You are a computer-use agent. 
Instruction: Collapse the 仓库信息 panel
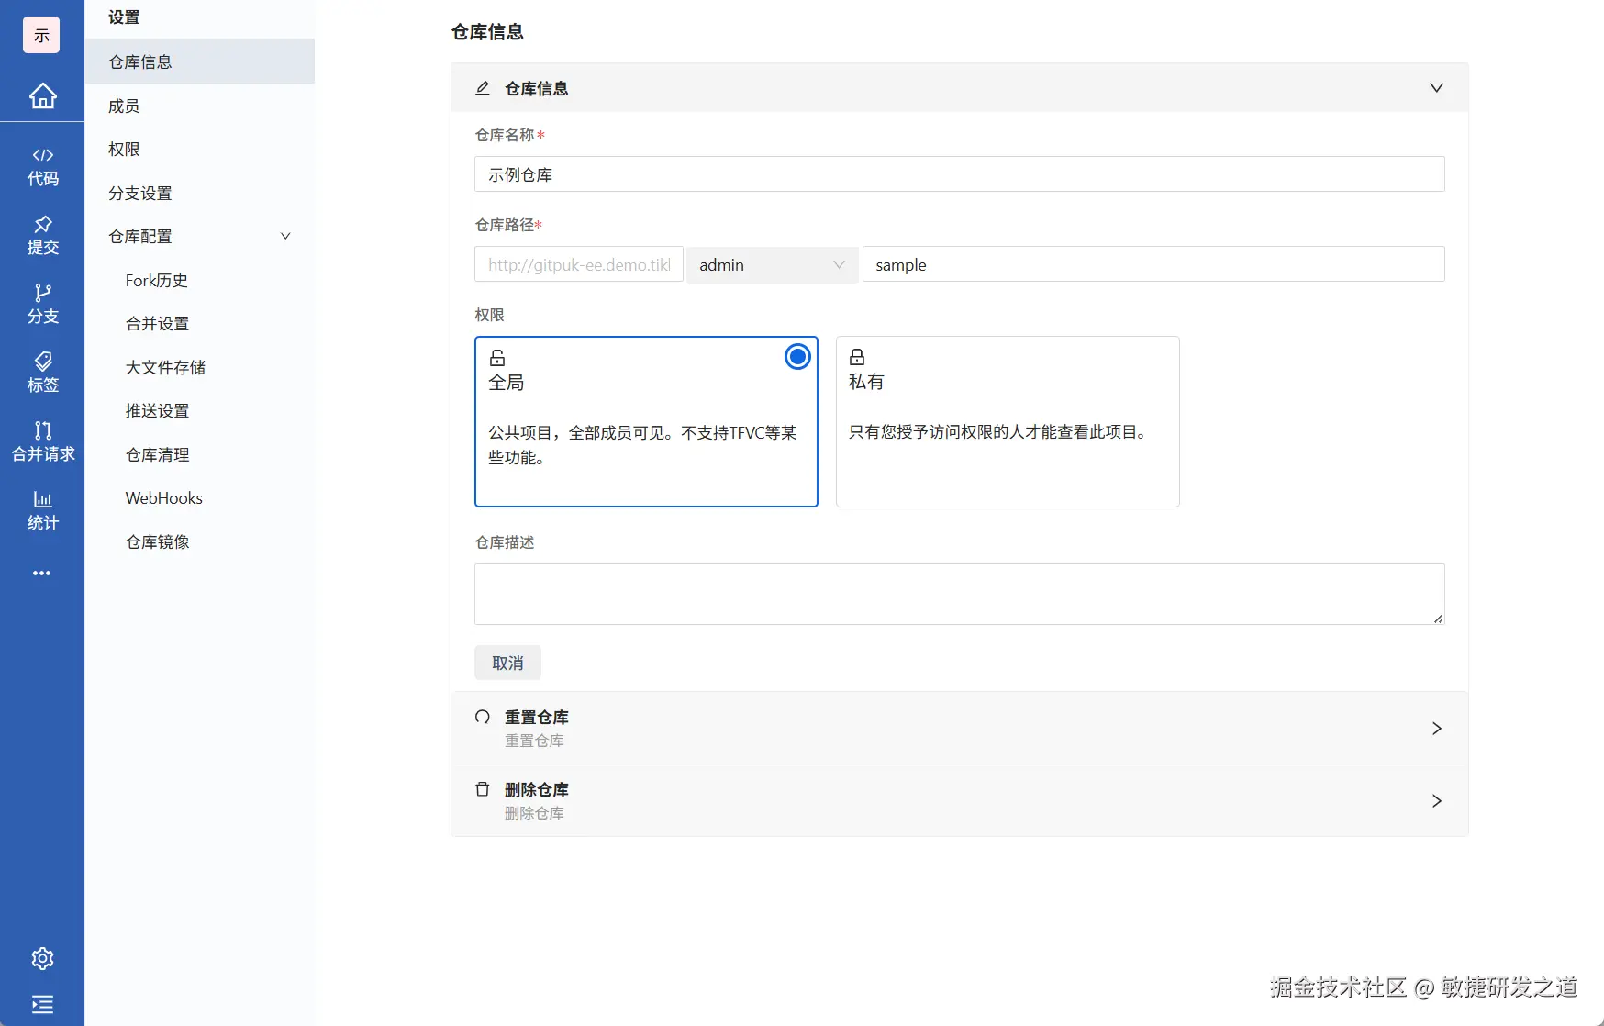(x=1436, y=87)
